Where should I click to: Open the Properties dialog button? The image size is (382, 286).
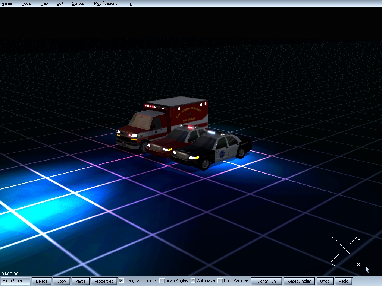104,281
